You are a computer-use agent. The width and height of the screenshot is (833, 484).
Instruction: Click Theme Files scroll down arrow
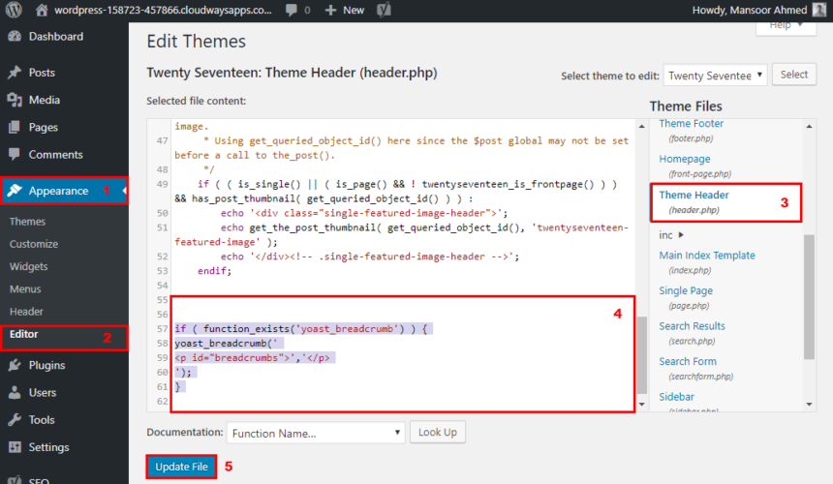809,405
